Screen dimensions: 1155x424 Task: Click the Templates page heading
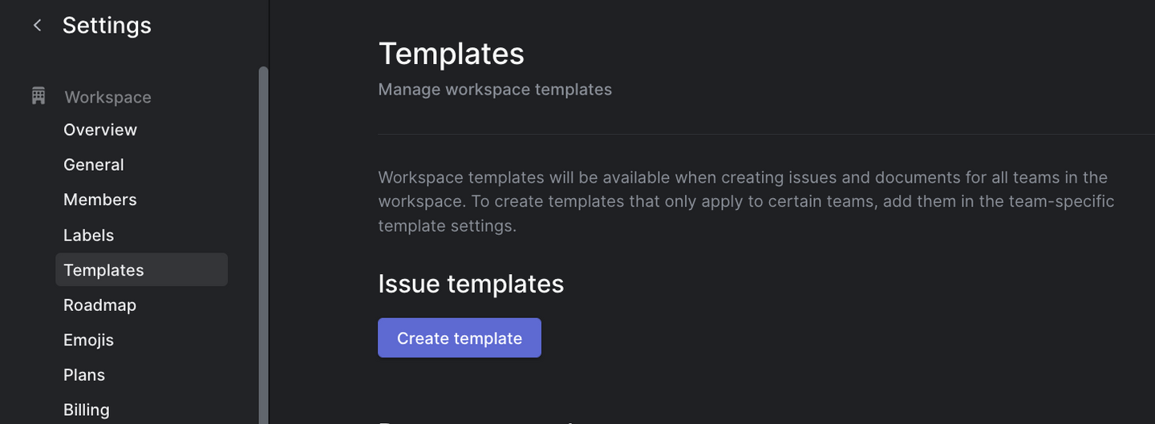pos(452,54)
